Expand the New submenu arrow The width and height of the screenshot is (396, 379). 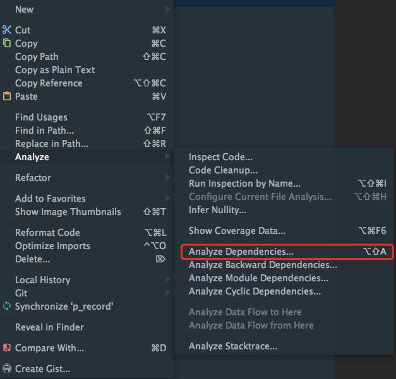[x=167, y=9]
